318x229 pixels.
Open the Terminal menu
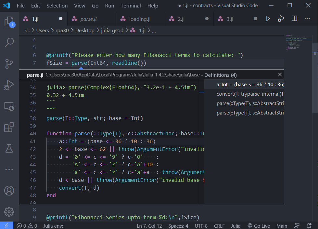tap(131, 6)
